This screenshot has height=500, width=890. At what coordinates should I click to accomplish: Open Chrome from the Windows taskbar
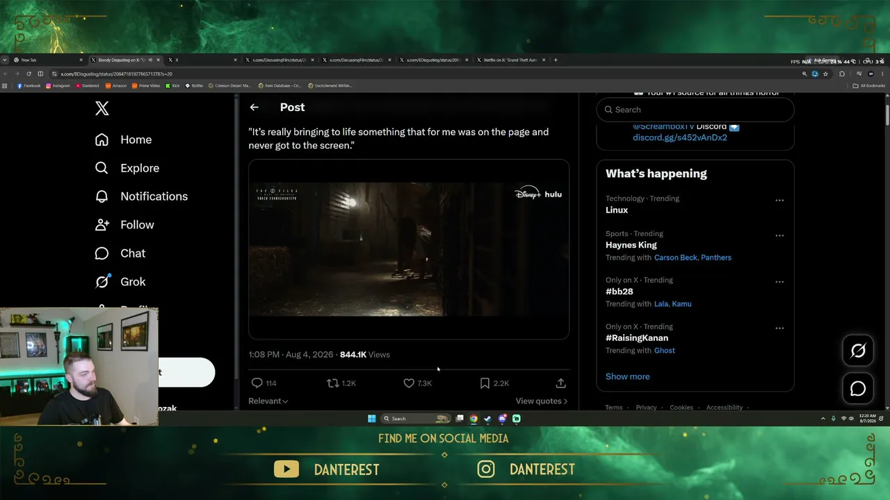coord(474,419)
